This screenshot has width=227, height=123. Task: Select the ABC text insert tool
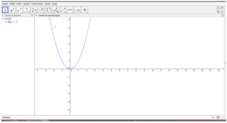pyautogui.click(x=70, y=10)
